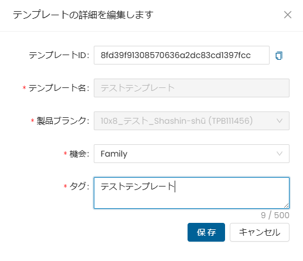Save changes with the 保存 button
The image size is (303, 261).
[206, 232]
